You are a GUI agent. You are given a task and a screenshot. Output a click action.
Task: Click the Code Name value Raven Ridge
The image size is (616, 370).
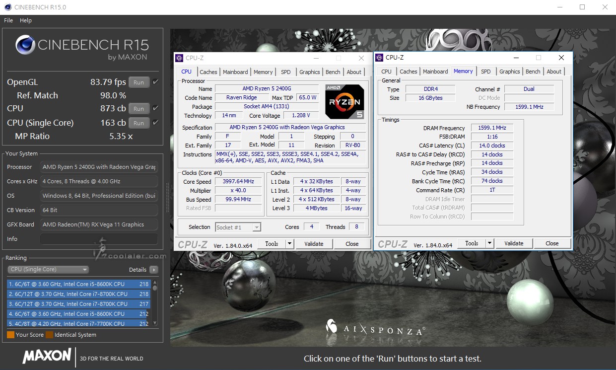point(242,98)
